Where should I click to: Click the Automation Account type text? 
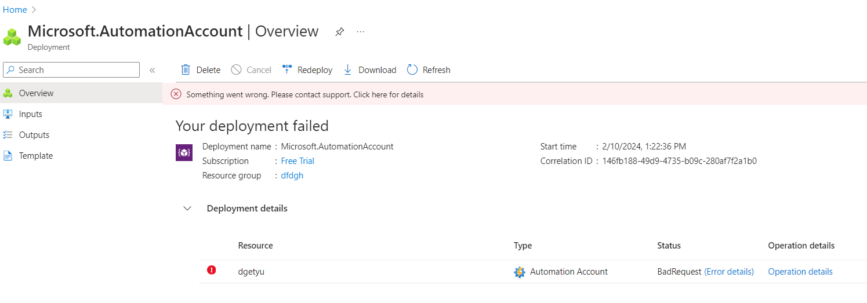(x=569, y=272)
